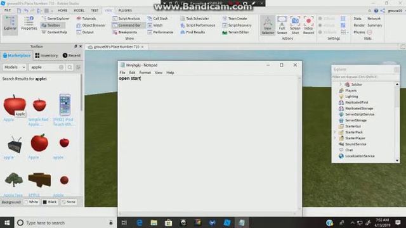
Task: Select the Recent tab in Toolbox
Action: pos(72,55)
